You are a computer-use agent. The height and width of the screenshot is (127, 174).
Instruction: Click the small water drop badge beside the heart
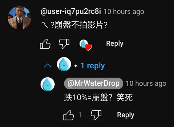point(83,44)
